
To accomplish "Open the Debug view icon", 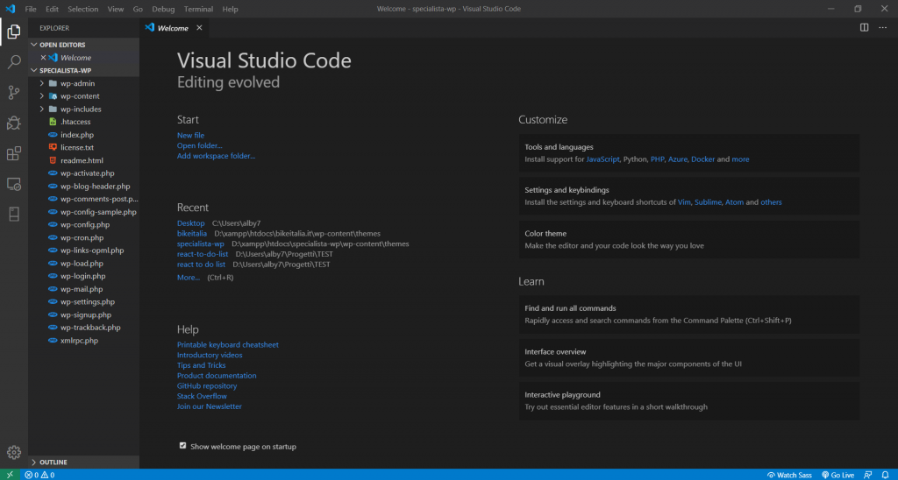I will point(14,123).
